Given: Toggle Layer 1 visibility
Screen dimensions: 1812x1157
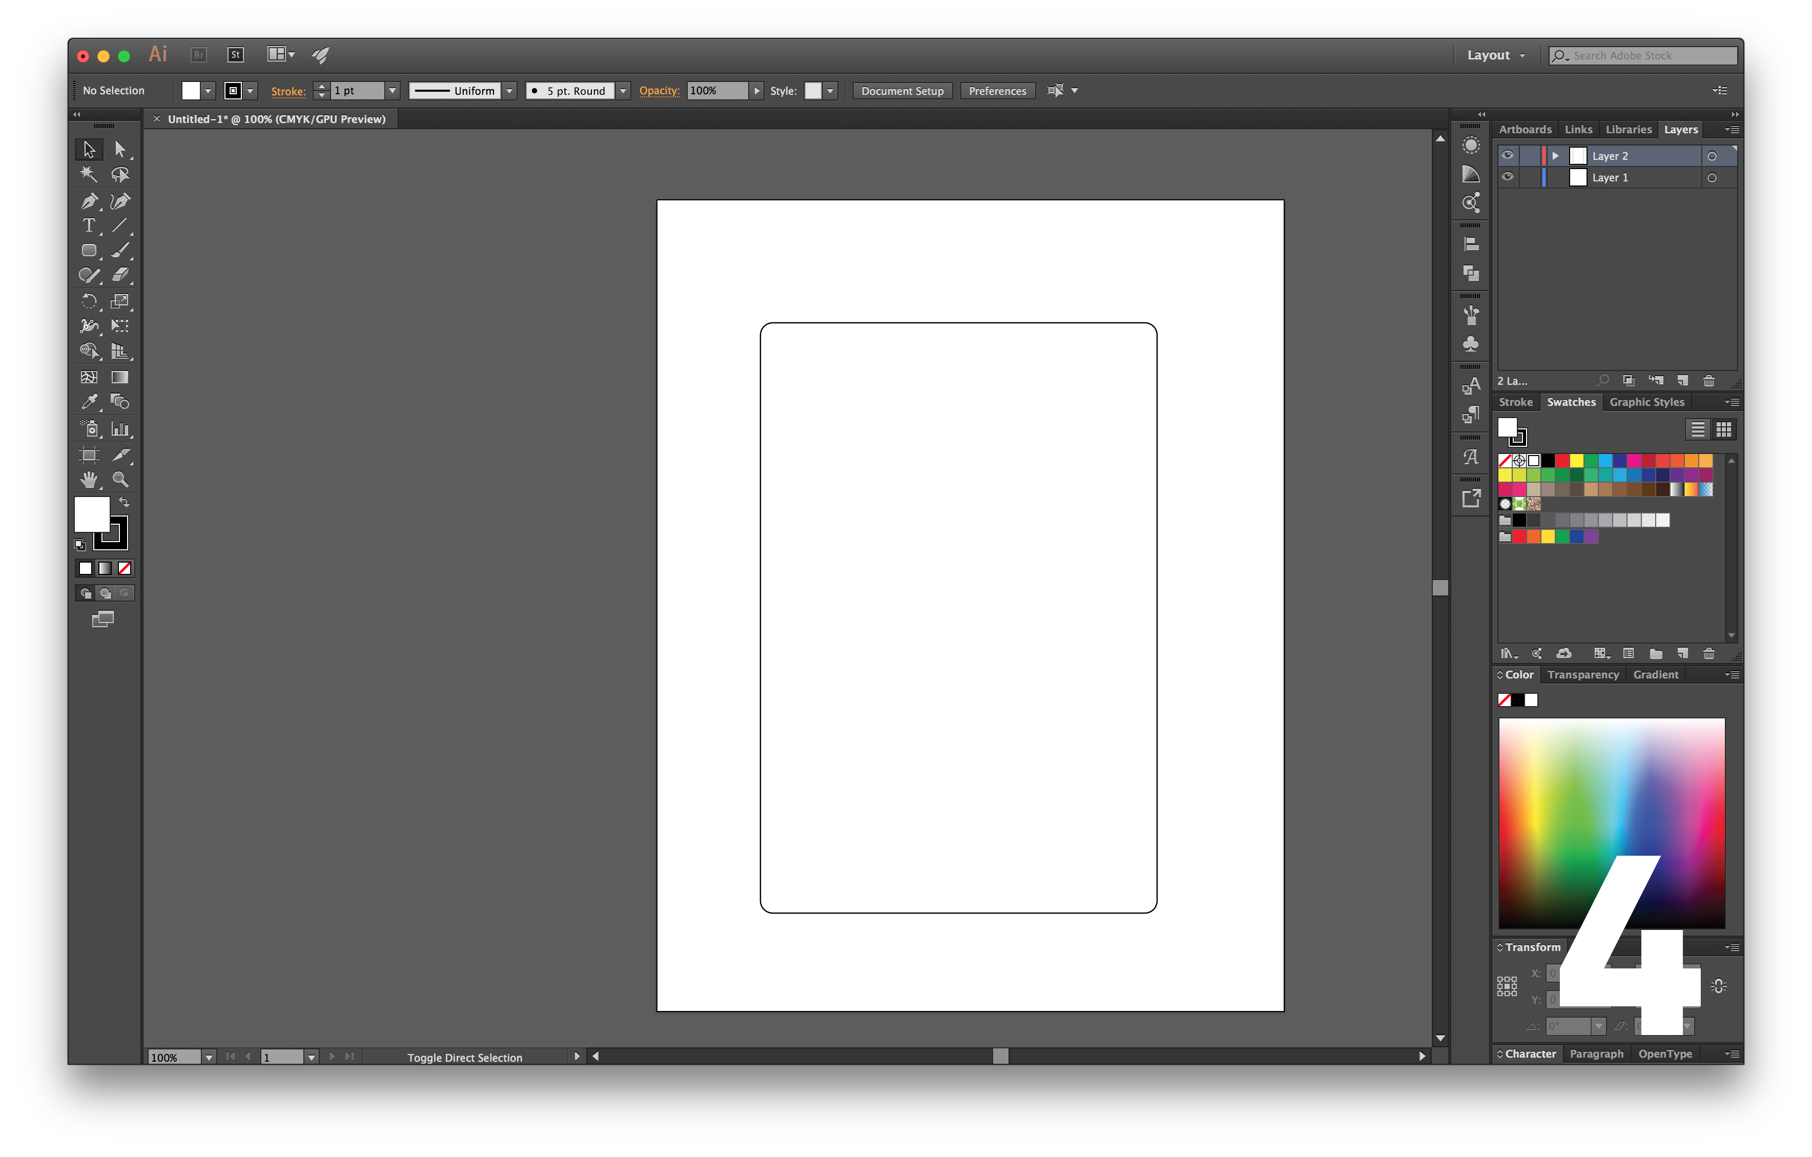Looking at the screenshot, I should (1508, 177).
